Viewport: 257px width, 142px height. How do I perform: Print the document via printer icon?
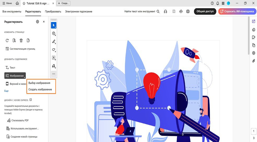pyautogui.click(x=188, y=11)
